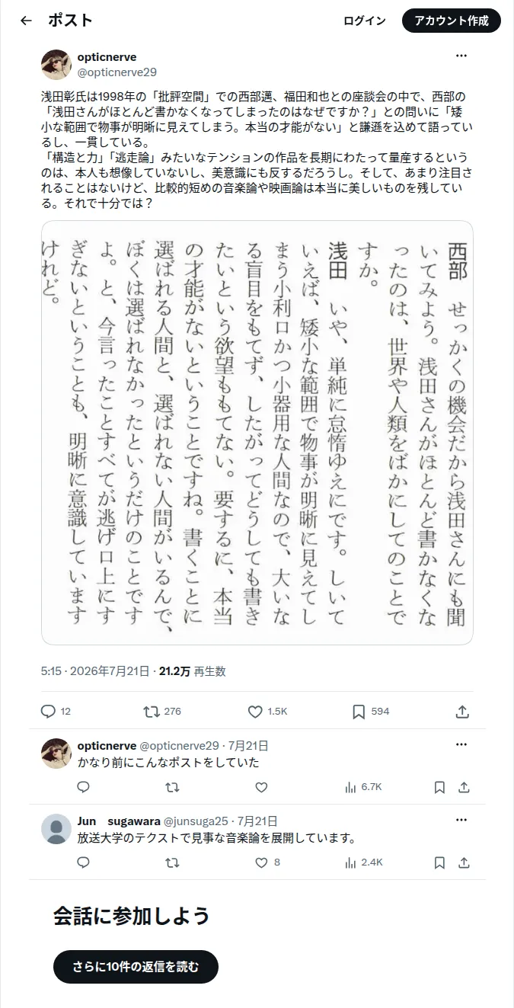Open the main post's more options menu

[x=461, y=56]
